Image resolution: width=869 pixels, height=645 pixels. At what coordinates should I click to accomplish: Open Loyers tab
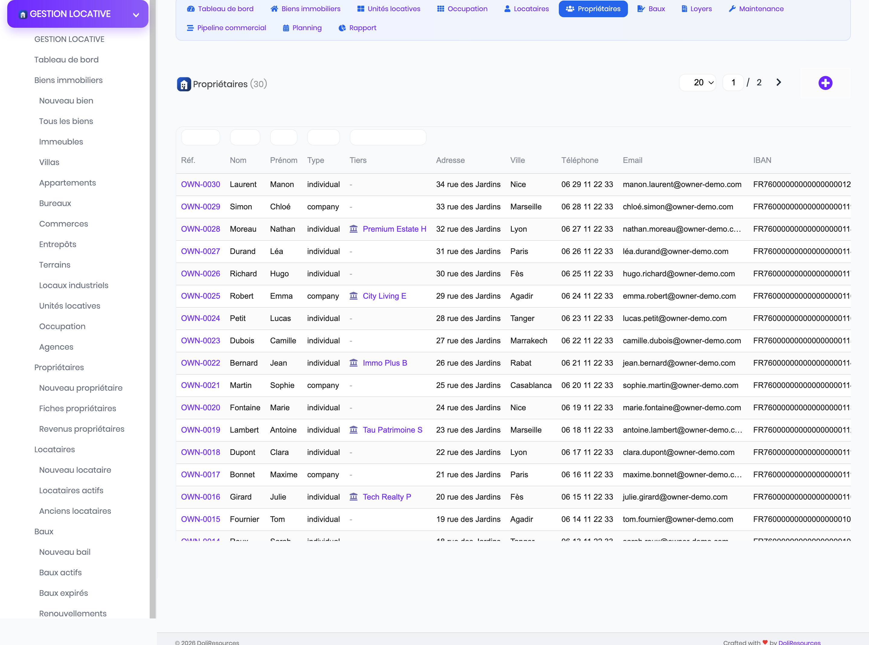click(697, 8)
